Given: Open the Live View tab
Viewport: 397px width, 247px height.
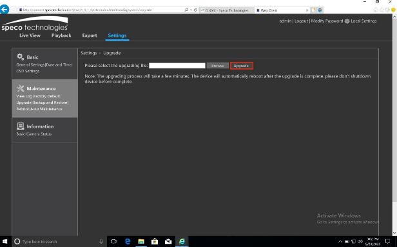Looking at the screenshot, I should point(30,35).
